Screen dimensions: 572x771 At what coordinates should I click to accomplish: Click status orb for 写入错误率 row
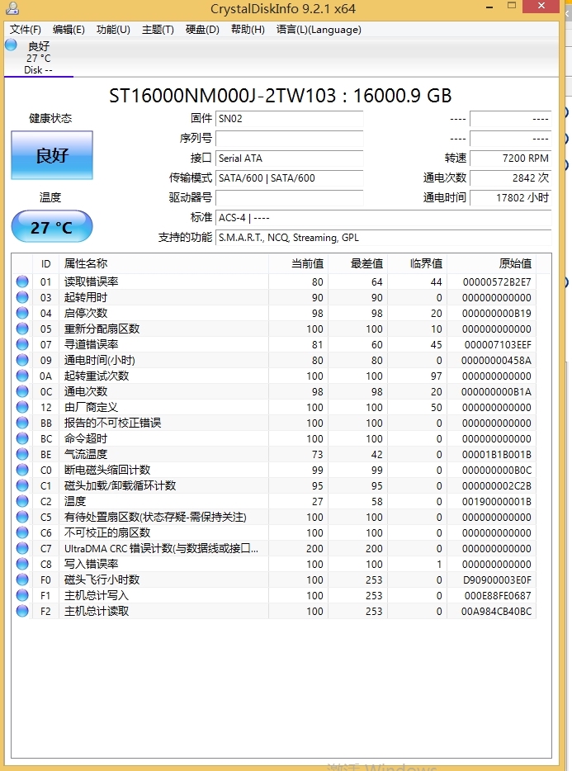[x=22, y=564]
